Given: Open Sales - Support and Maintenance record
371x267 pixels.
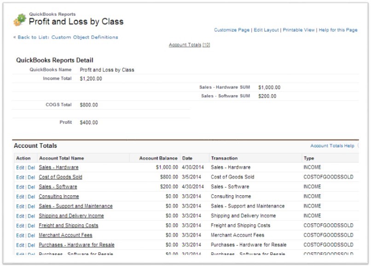Looking at the screenshot, I should click(x=75, y=206).
